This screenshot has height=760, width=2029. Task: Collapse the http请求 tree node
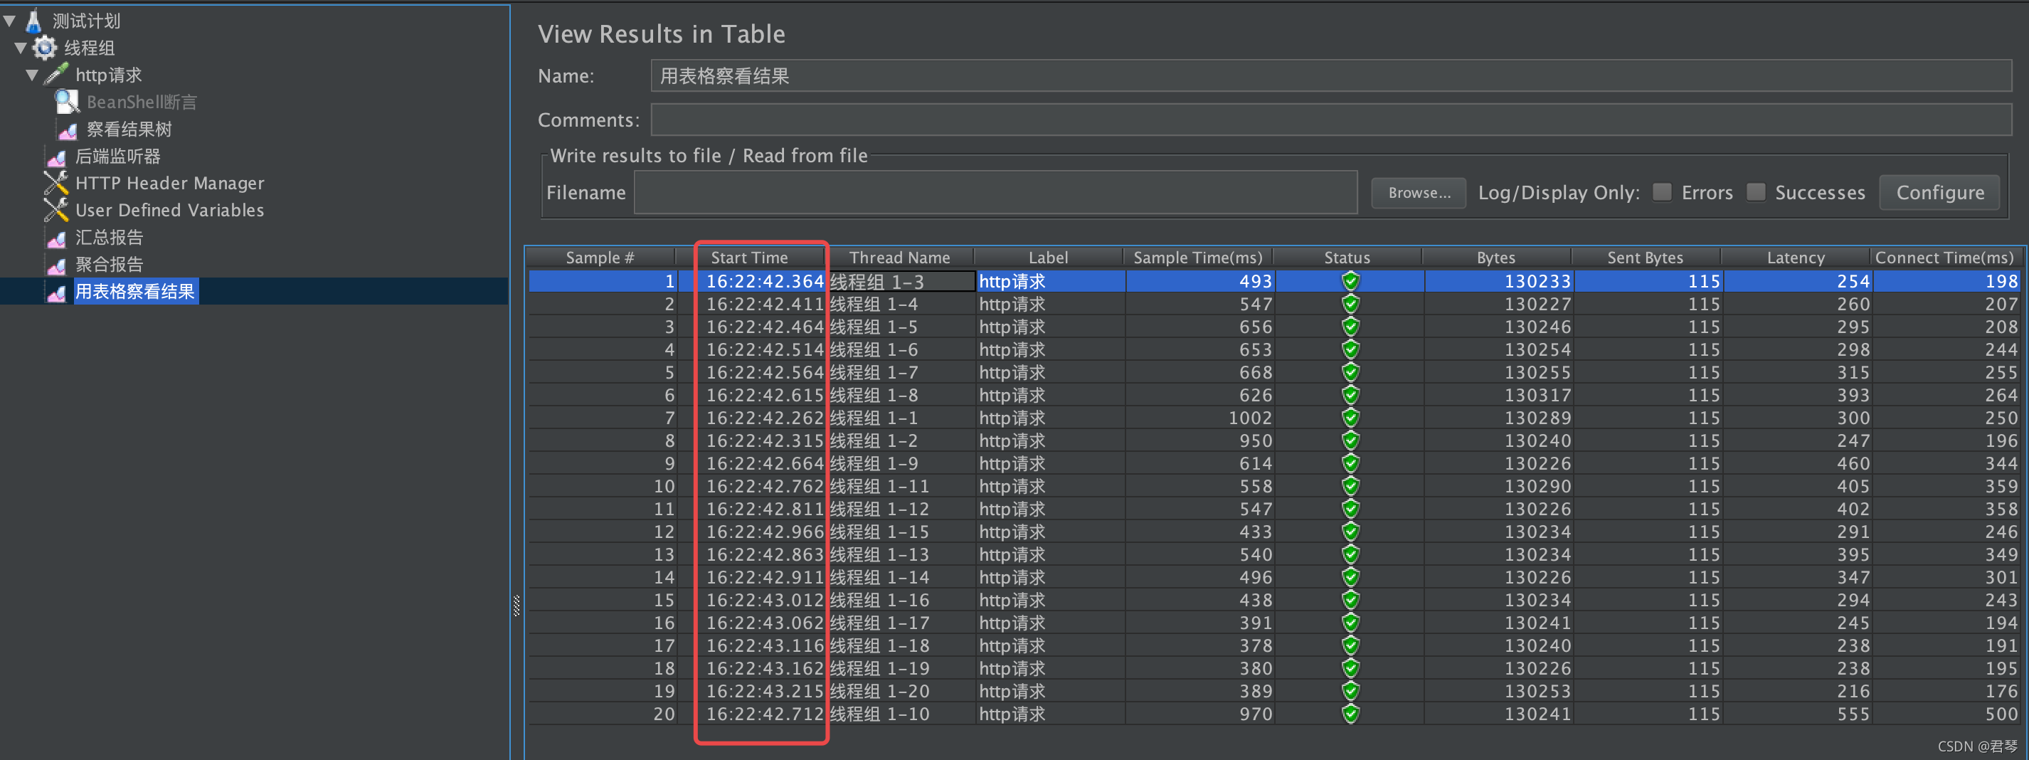point(31,75)
